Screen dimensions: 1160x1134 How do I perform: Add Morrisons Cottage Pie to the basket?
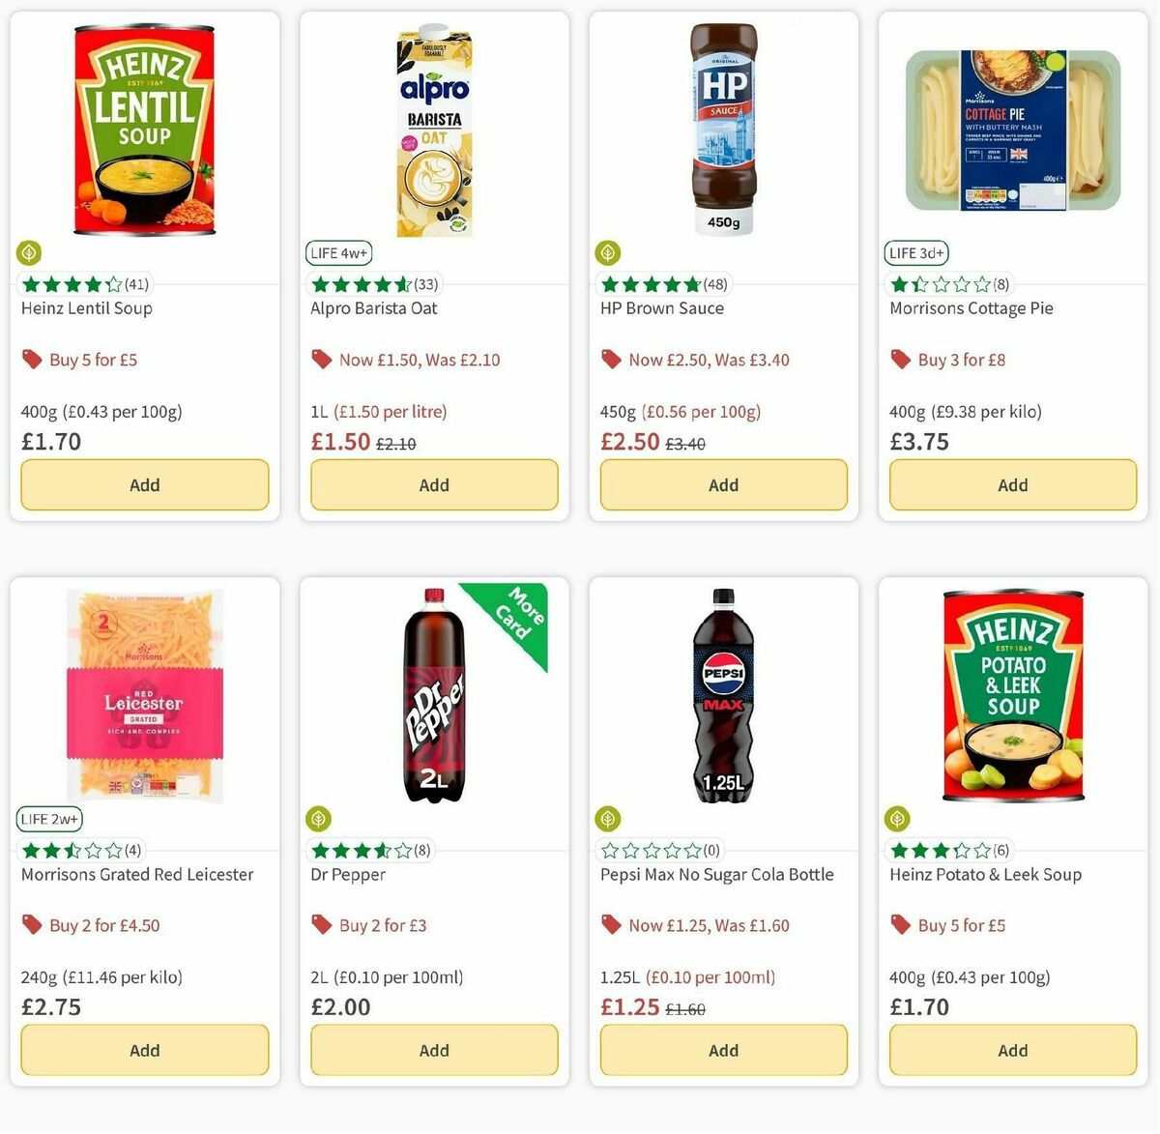[1012, 484]
